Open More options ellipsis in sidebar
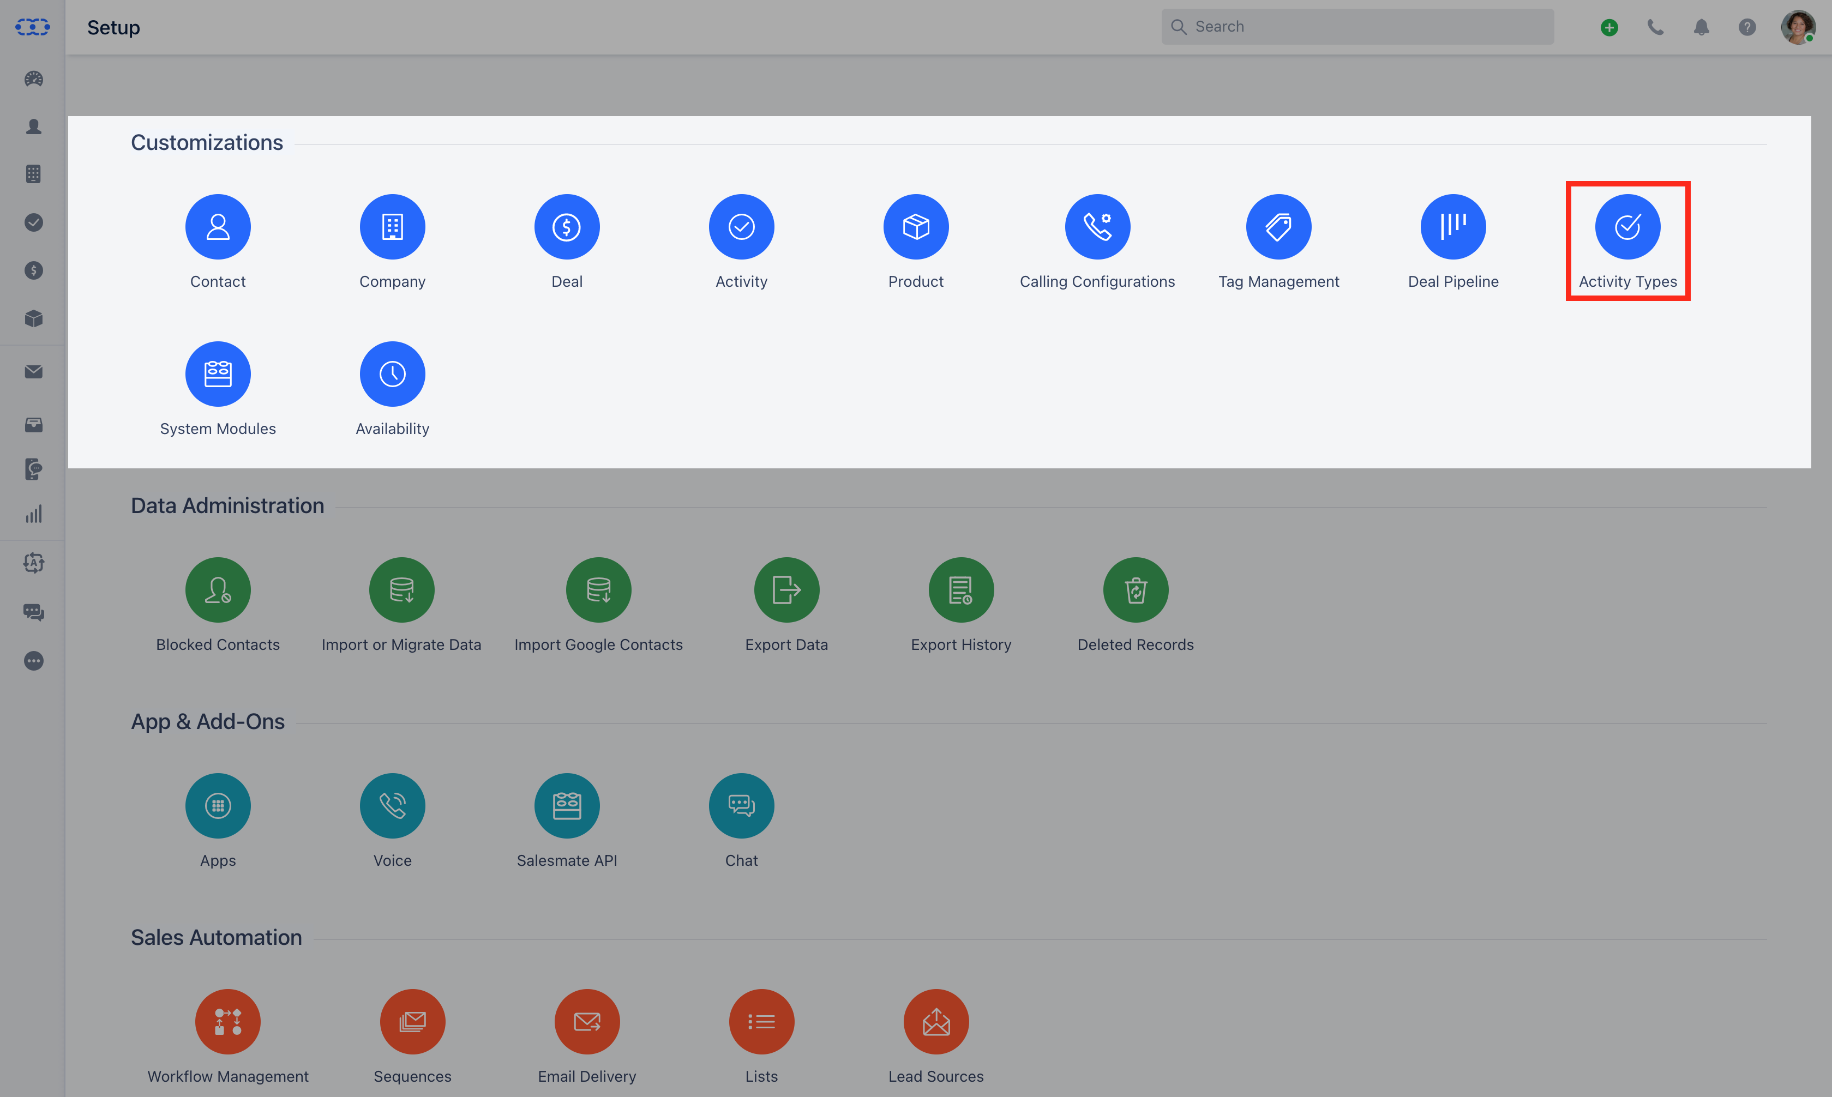Viewport: 1832px width, 1097px height. pyautogui.click(x=33, y=661)
